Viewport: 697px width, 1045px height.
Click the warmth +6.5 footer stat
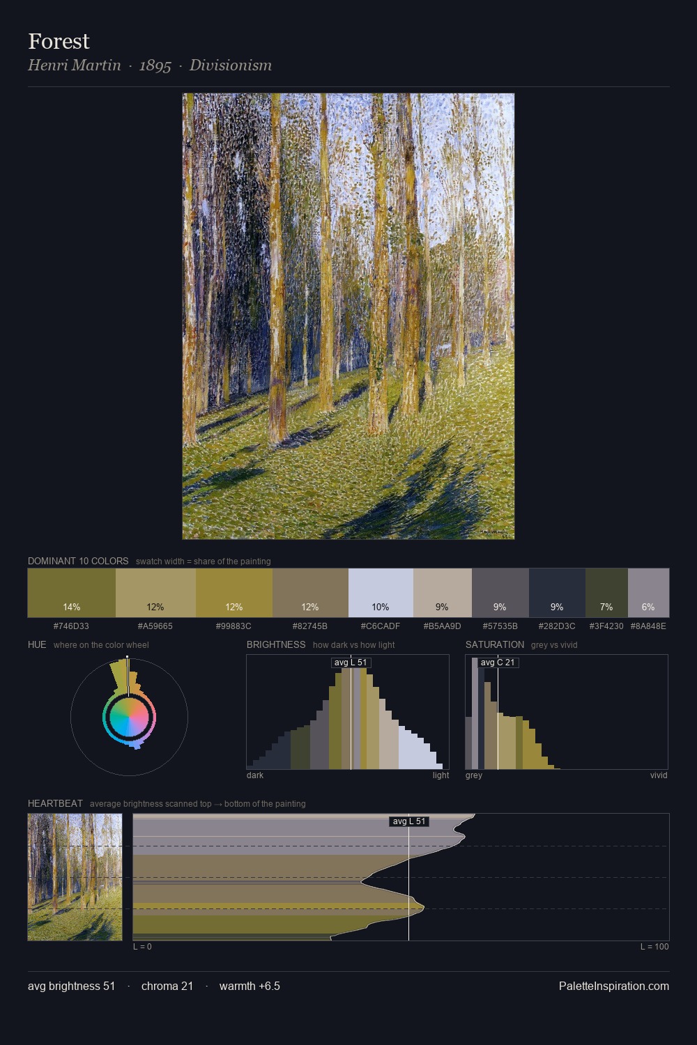tap(250, 986)
